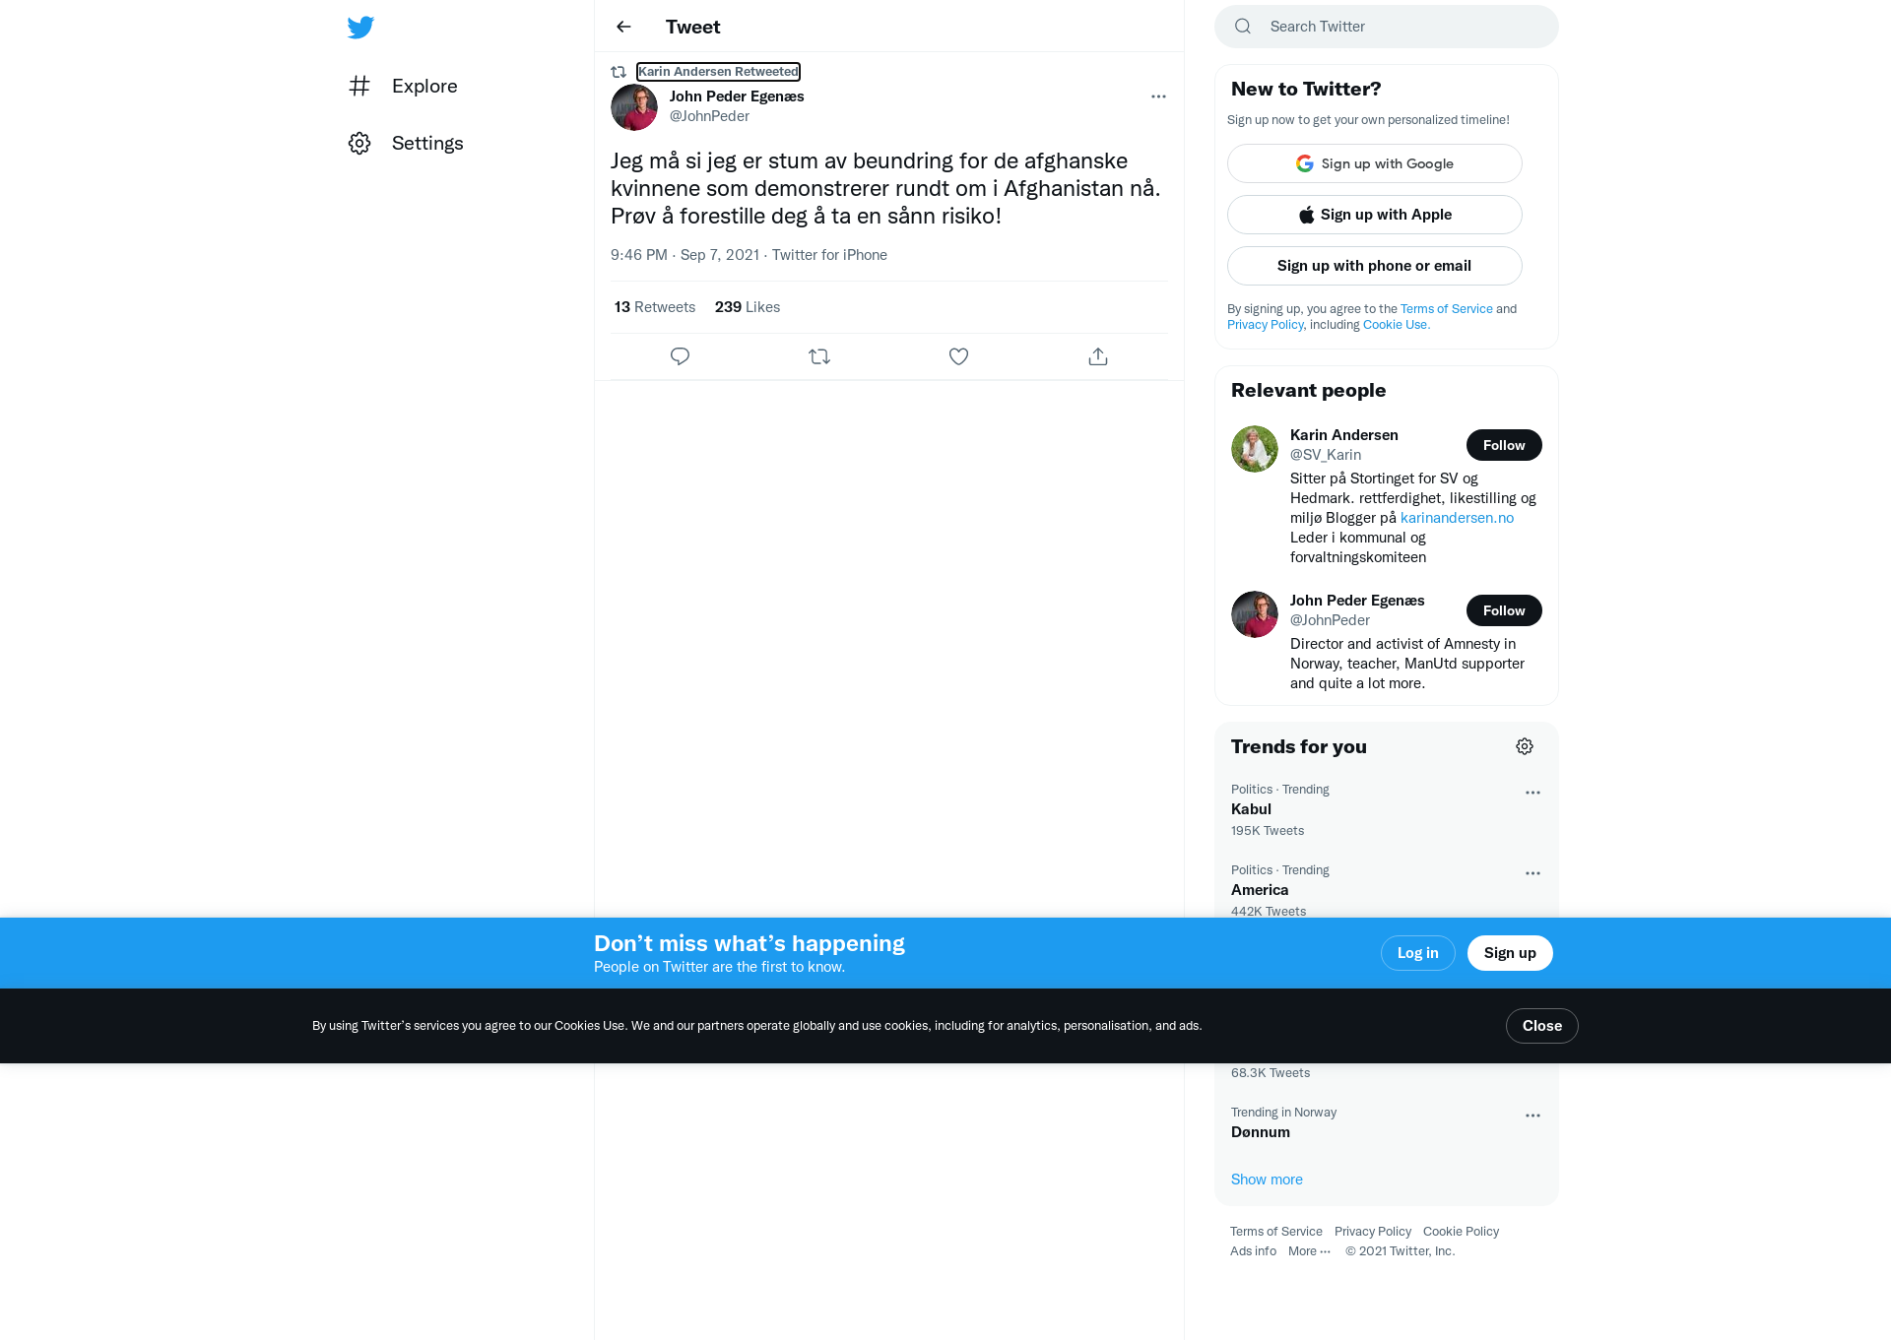Viewport: 1891px width, 1340px height.
Task: Like the tweet with the heart icon
Action: [958, 356]
